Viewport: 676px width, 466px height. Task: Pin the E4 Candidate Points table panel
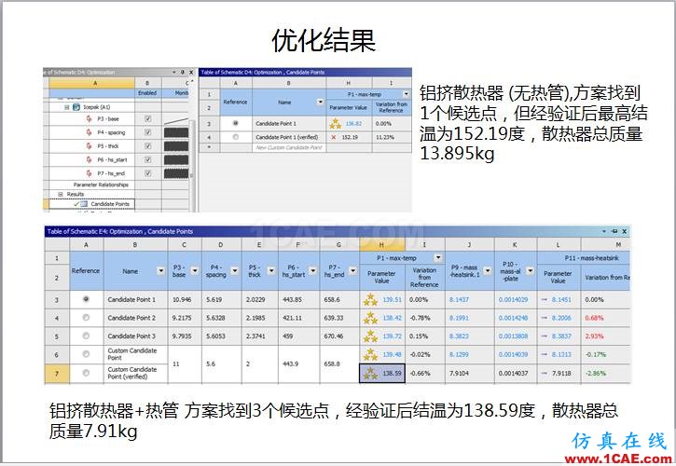pos(614,231)
